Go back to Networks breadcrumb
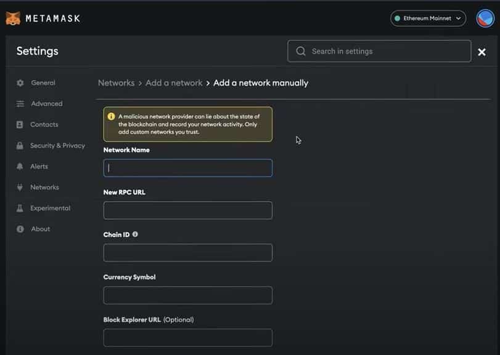This screenshot has height=355, width=500. coord(116,82)
